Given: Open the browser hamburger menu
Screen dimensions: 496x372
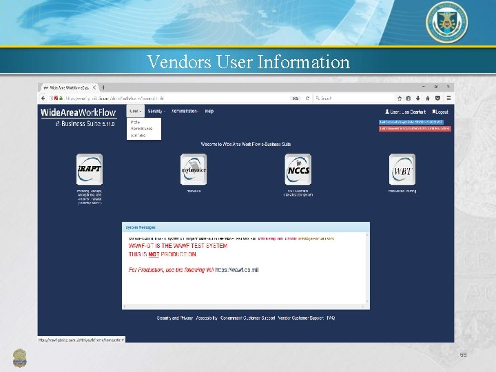Looking at the screenshot, I should (448, 99).
